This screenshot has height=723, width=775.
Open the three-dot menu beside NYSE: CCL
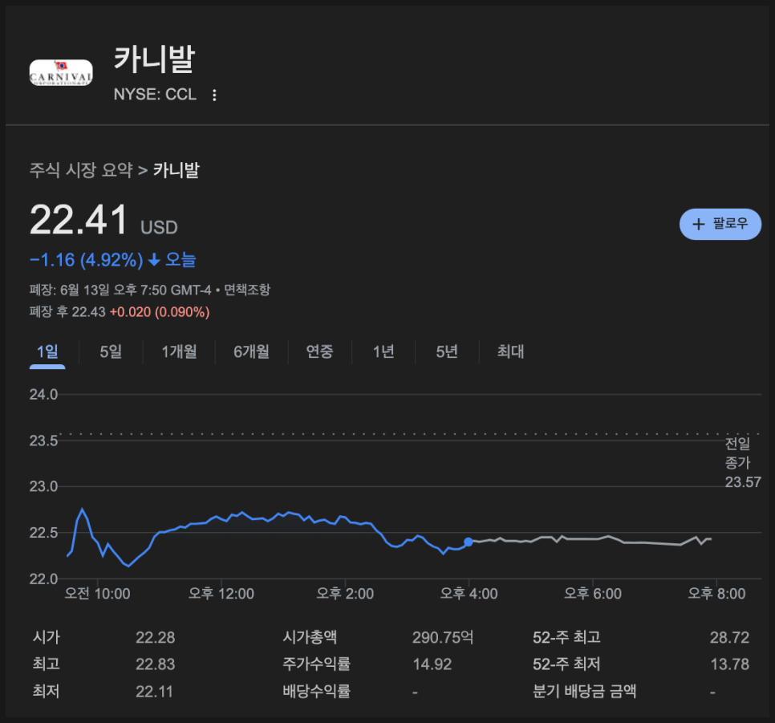(214, 95)
